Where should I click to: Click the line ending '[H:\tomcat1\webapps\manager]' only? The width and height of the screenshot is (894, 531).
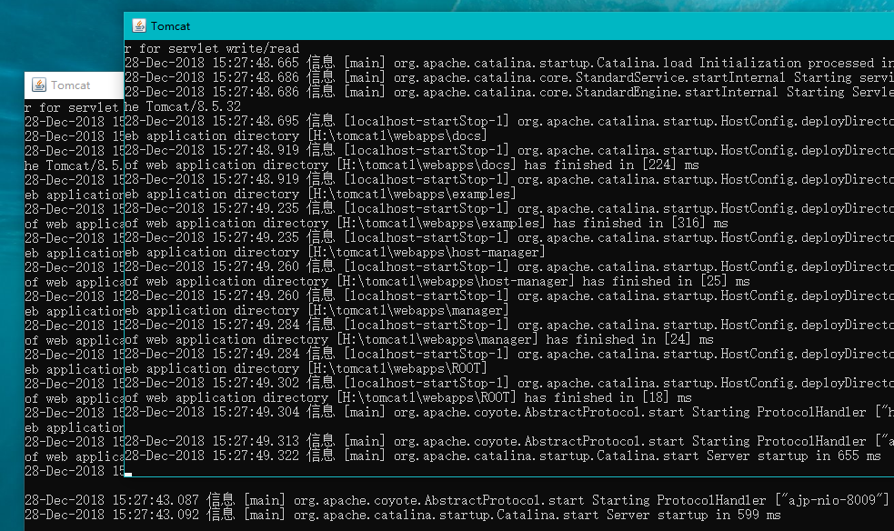click(317, 310)
